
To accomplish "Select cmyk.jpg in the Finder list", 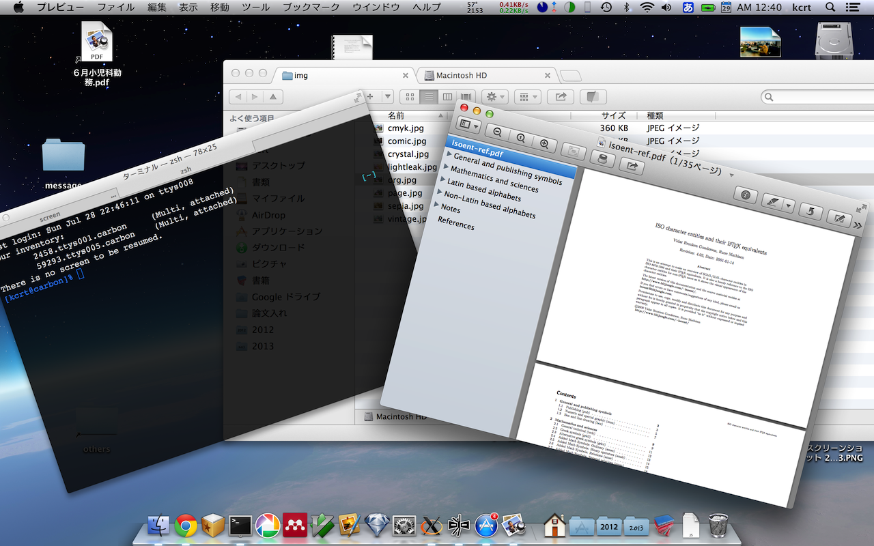I will point(406,128).
